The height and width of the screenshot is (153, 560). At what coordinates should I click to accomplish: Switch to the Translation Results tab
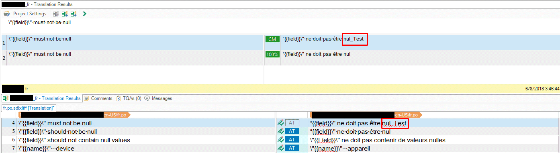[x=42, y=98]
